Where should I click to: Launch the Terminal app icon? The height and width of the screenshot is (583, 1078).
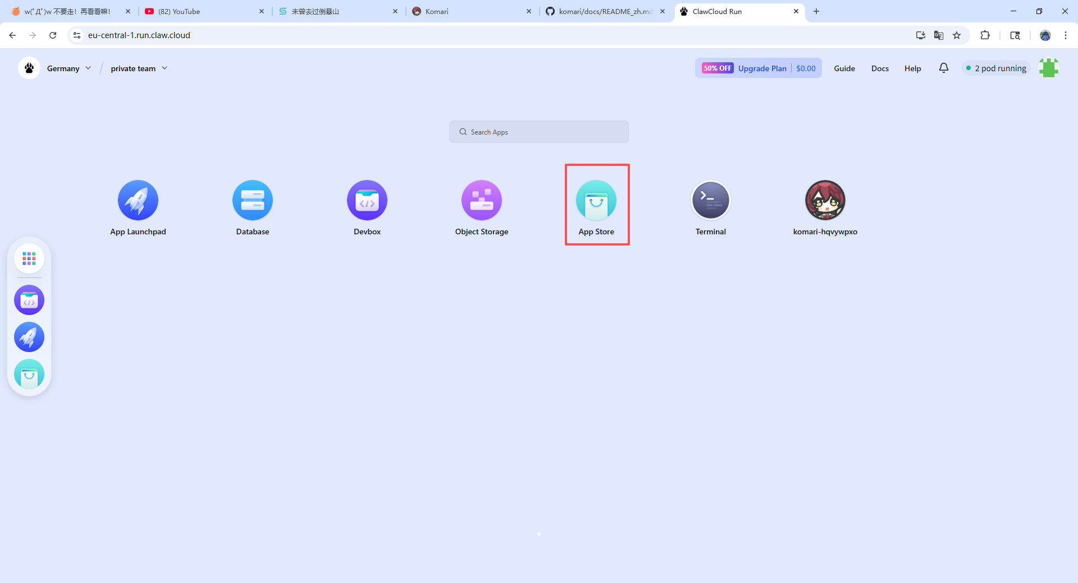[x=711, y=200]
